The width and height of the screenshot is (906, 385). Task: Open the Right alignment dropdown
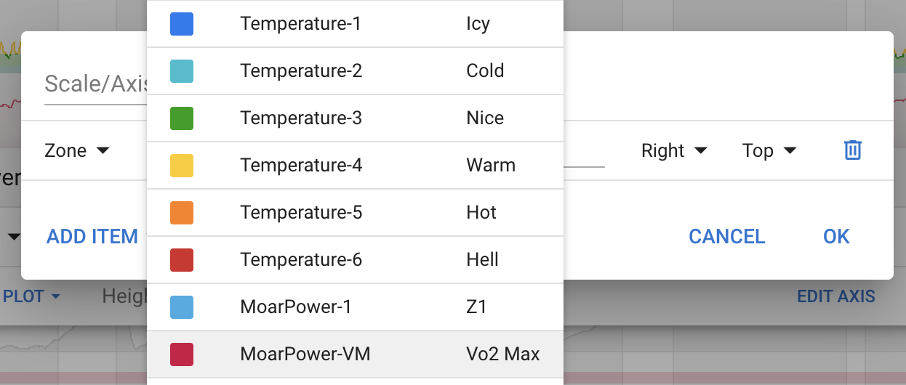pyautogui.click(x=673, y=150)
